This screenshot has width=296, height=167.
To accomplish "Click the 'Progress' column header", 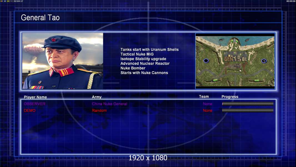I will (230, 97).
